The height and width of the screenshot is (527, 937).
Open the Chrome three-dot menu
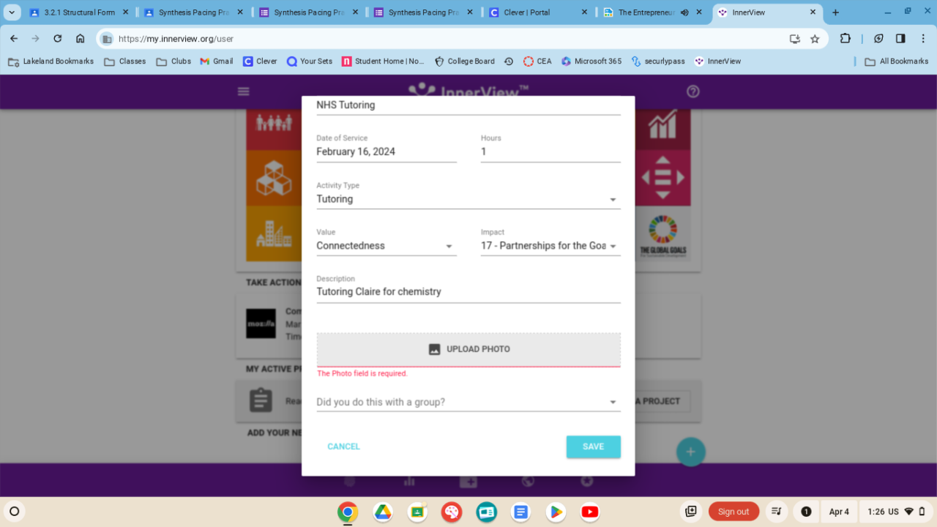click(x=923, y=39)
